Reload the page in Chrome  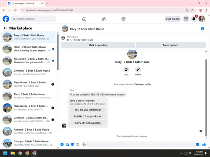[16, 10]
